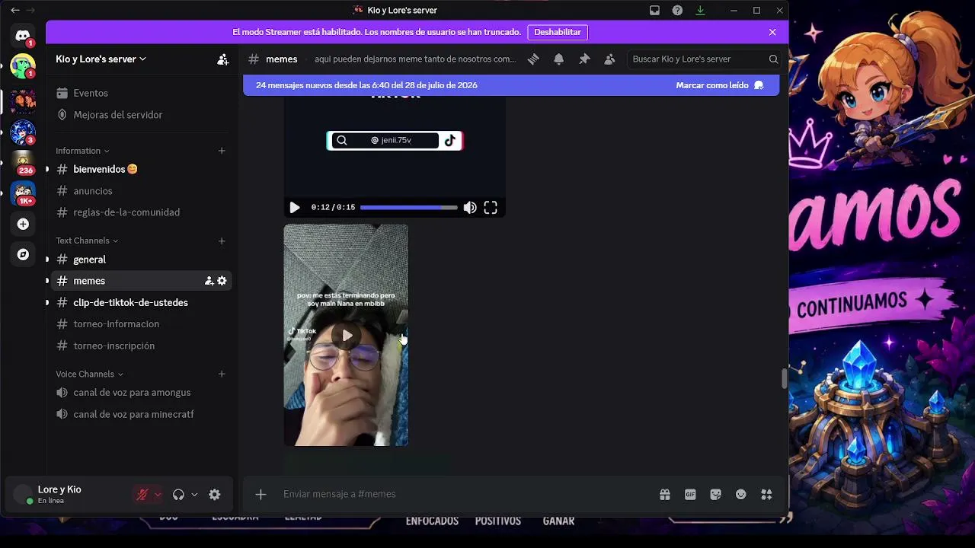Image resolution: width=975 pixels, height=548 pixels.
Task: Open the Help question mark icon
Action: point(677,11)
